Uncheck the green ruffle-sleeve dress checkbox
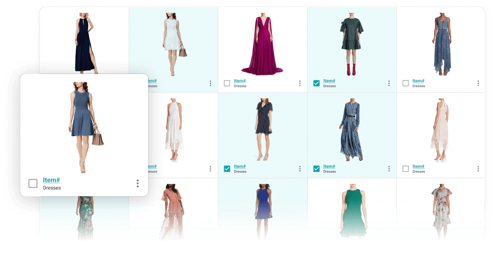Viewport: 494px width, 265px height. point(317,83)
